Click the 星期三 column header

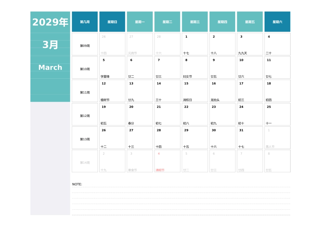[195, 22]
